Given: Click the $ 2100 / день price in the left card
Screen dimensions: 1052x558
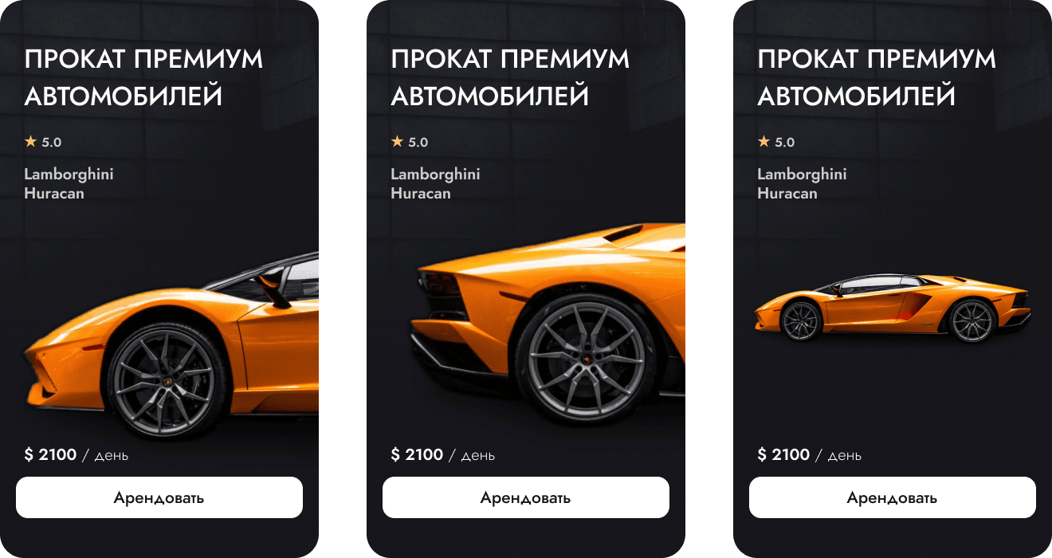Looking at the screenshot, I should (x=77, y=455).
